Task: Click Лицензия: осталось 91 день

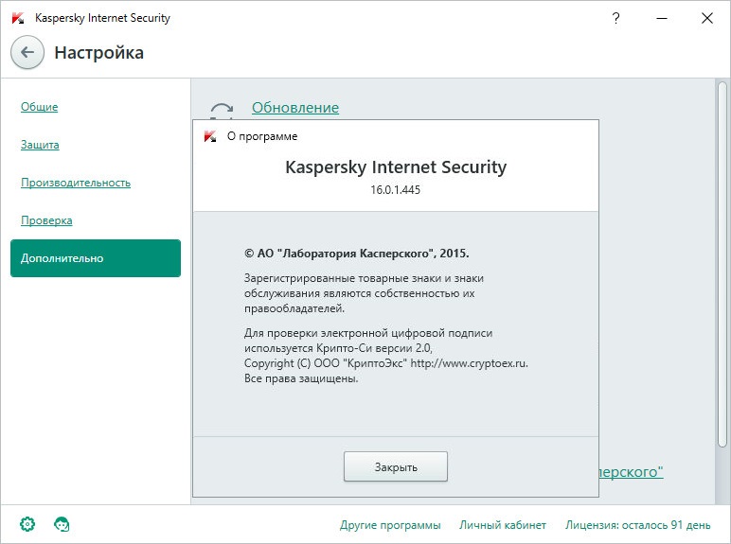Action: pos(637,525)
